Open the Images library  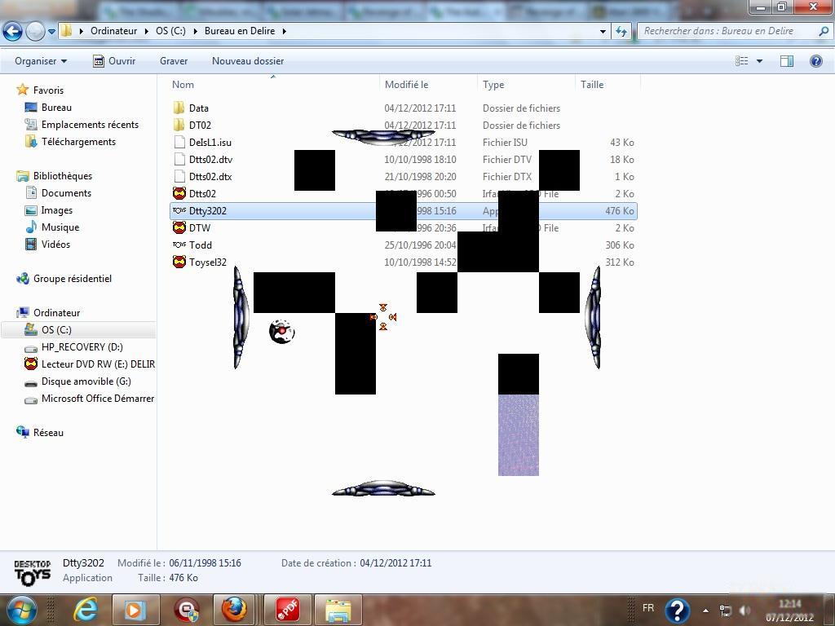(x=56, y=209)
